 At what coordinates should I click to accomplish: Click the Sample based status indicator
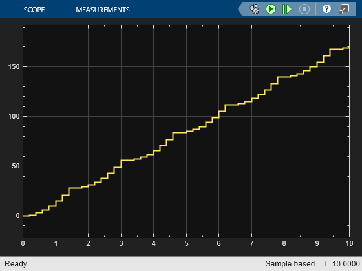pyautogui.click(x=290, y=264)
